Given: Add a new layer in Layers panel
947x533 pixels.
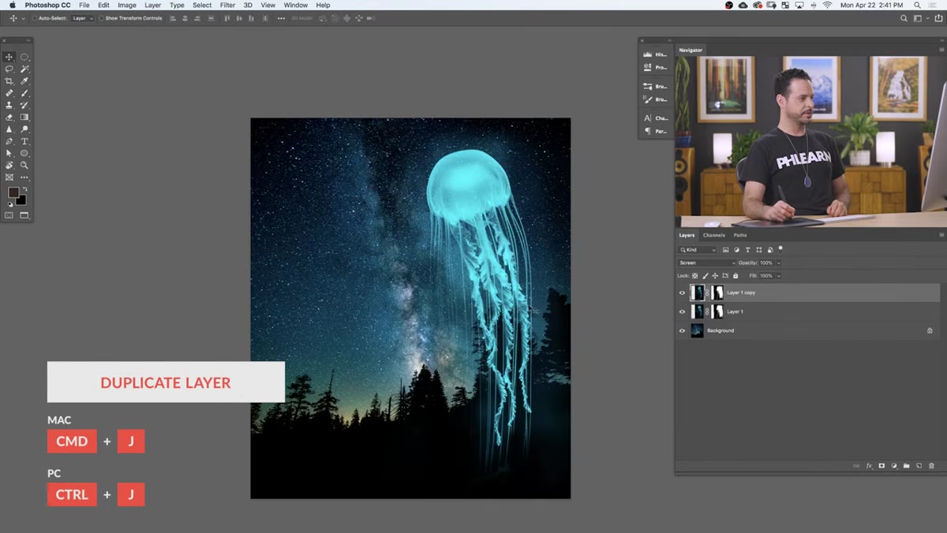Looking at the screenshot, I should 919,466.
